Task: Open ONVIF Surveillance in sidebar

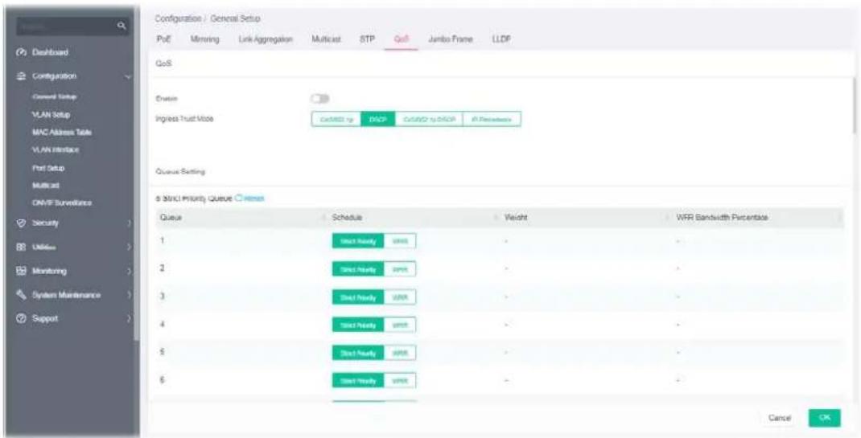Action: [61, 203]
